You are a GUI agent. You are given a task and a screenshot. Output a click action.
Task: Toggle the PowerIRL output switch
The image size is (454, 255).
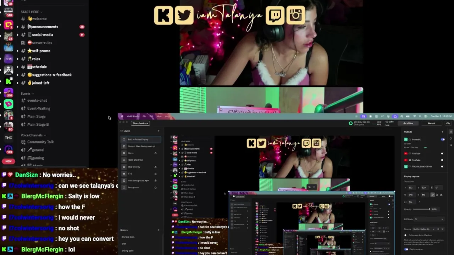pos(443,139)
